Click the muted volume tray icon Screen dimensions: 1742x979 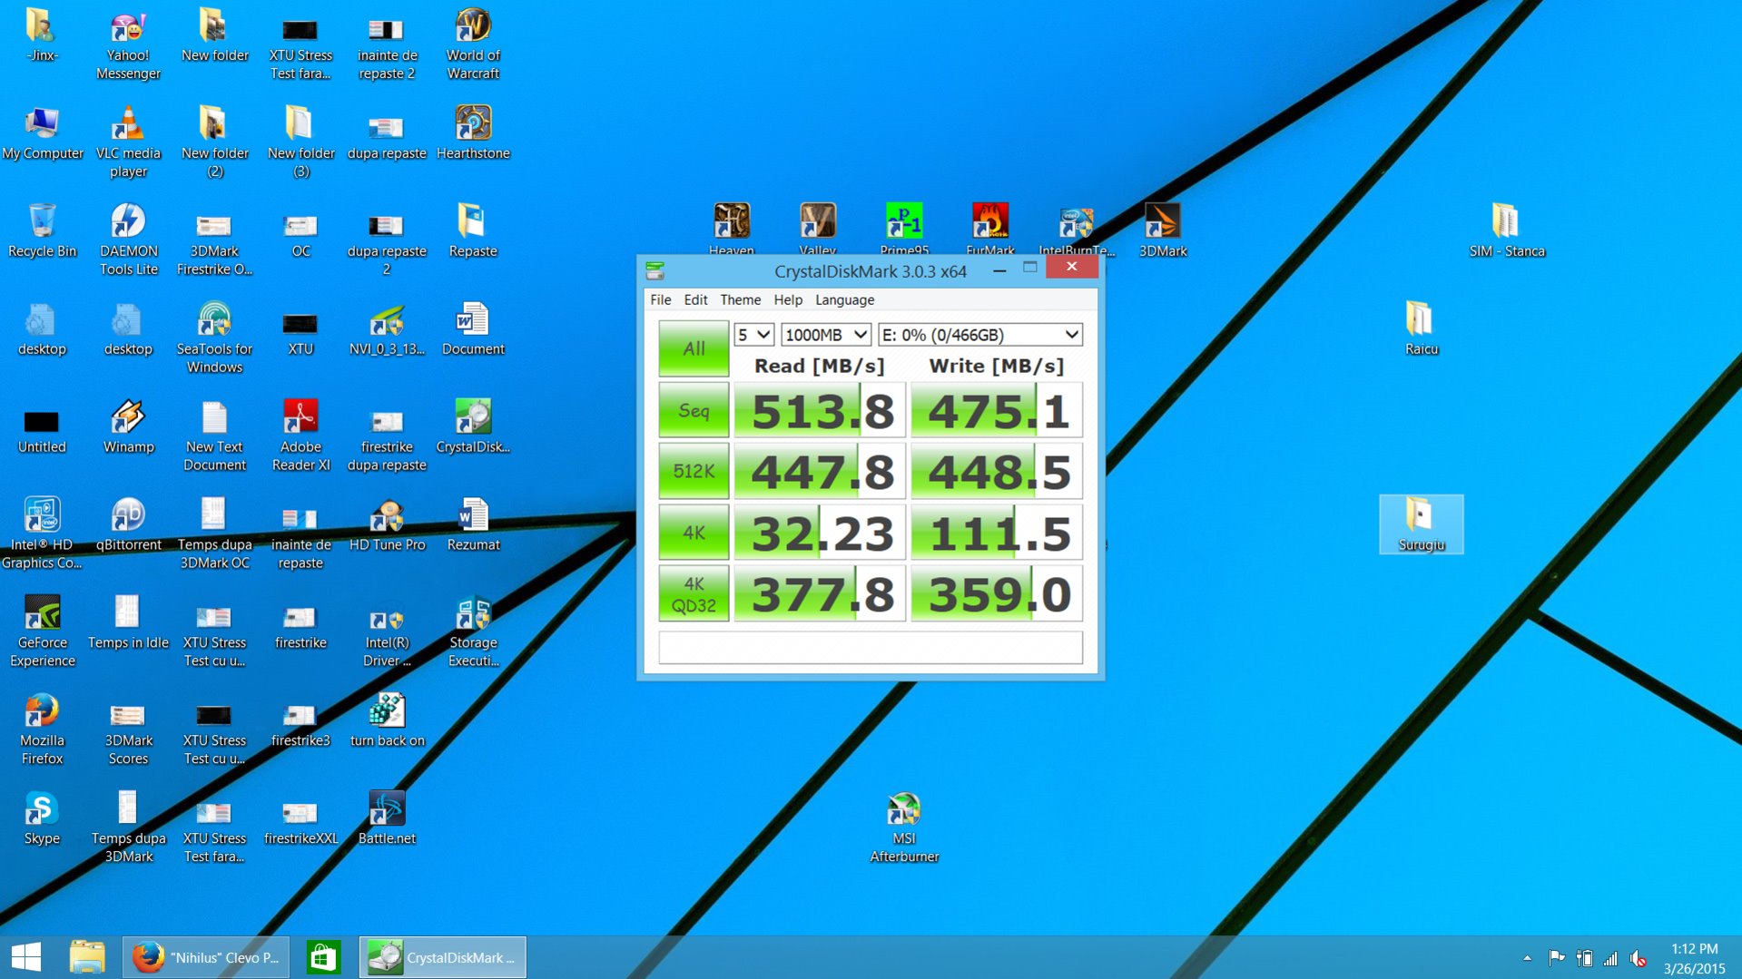click(x=1639, y=958)
